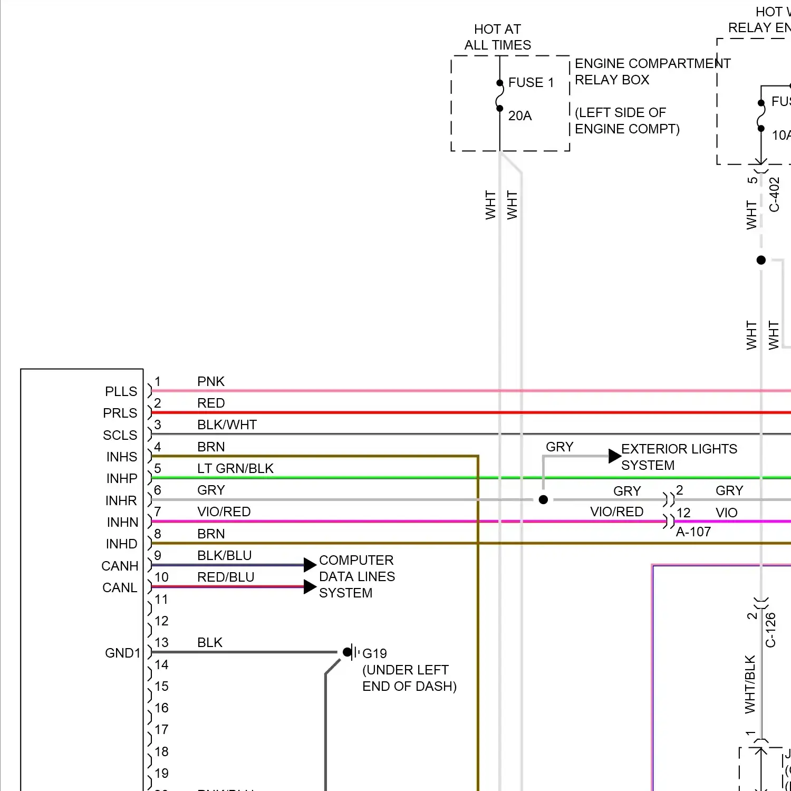
Task: Click the EXTERIOR LIGHTS SYSTEM reference
Action: click(679, 457)
